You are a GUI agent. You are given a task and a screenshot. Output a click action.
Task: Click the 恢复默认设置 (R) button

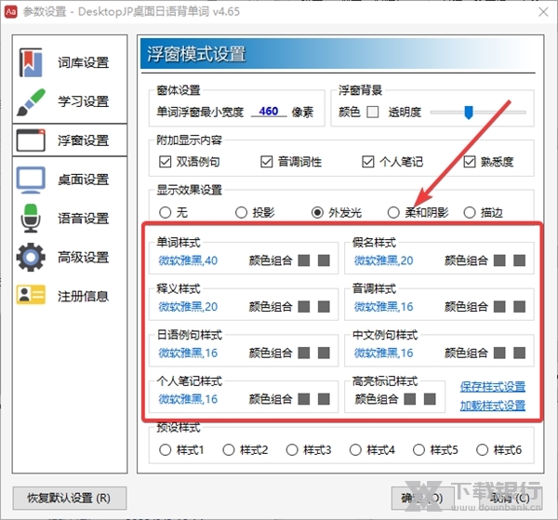pyautogui.click(x=70, y=498)
